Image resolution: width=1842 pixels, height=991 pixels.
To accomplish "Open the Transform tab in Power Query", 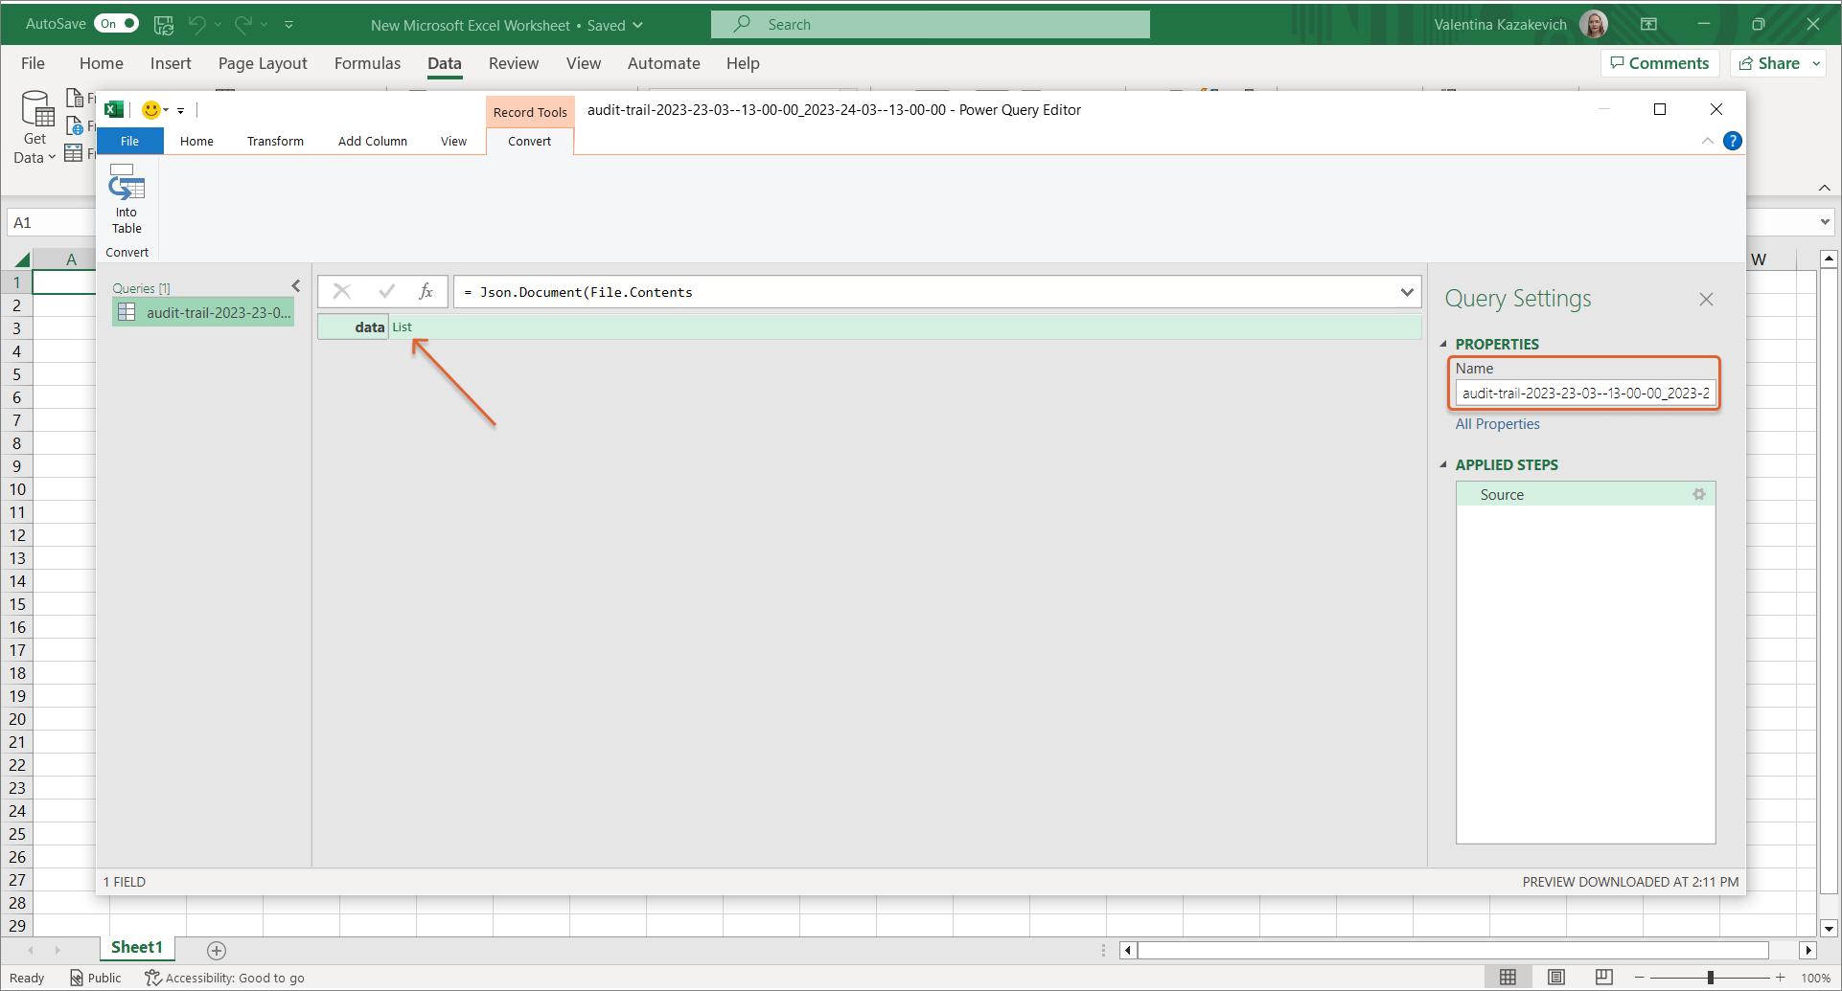I will [x=275, y=141].
